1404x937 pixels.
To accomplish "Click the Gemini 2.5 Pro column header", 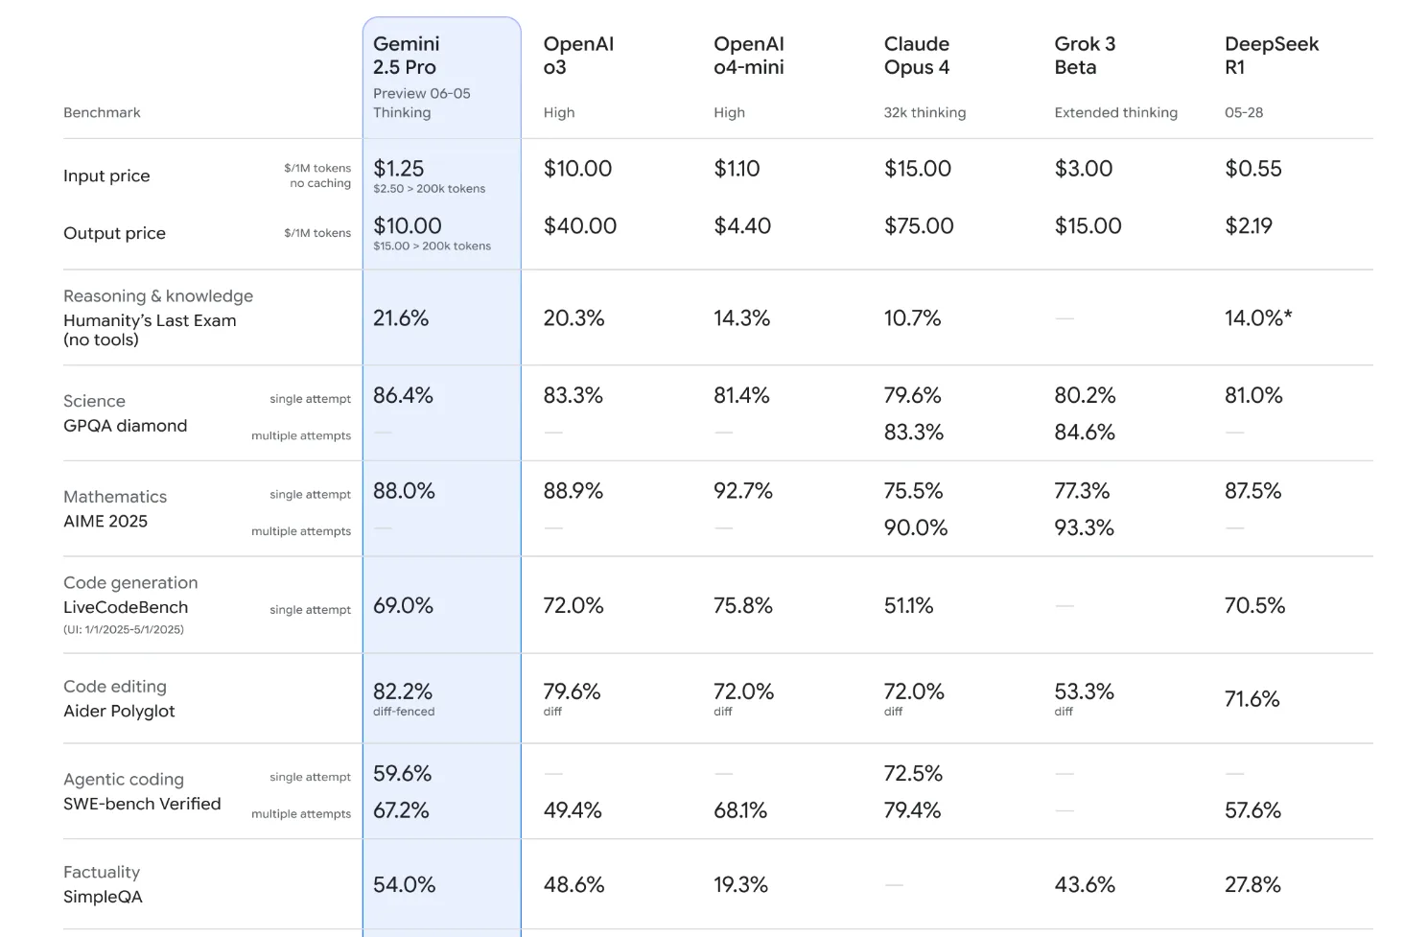I will pyautogui.click(x=406, y=56).
